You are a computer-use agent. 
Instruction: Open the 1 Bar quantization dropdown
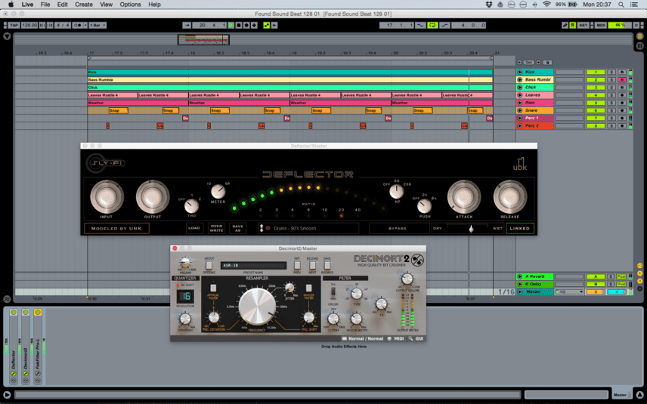tap(98, 25)
